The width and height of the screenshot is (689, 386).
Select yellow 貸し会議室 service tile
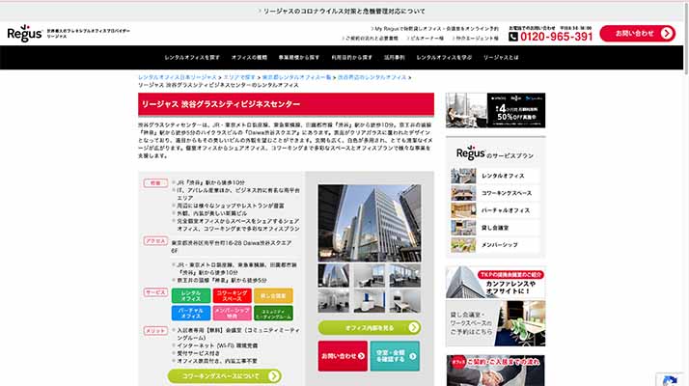tap(273, 295)
